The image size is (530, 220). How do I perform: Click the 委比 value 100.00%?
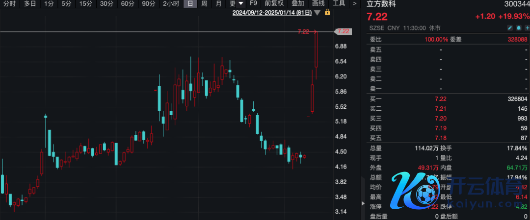click(x=436, y=40)
